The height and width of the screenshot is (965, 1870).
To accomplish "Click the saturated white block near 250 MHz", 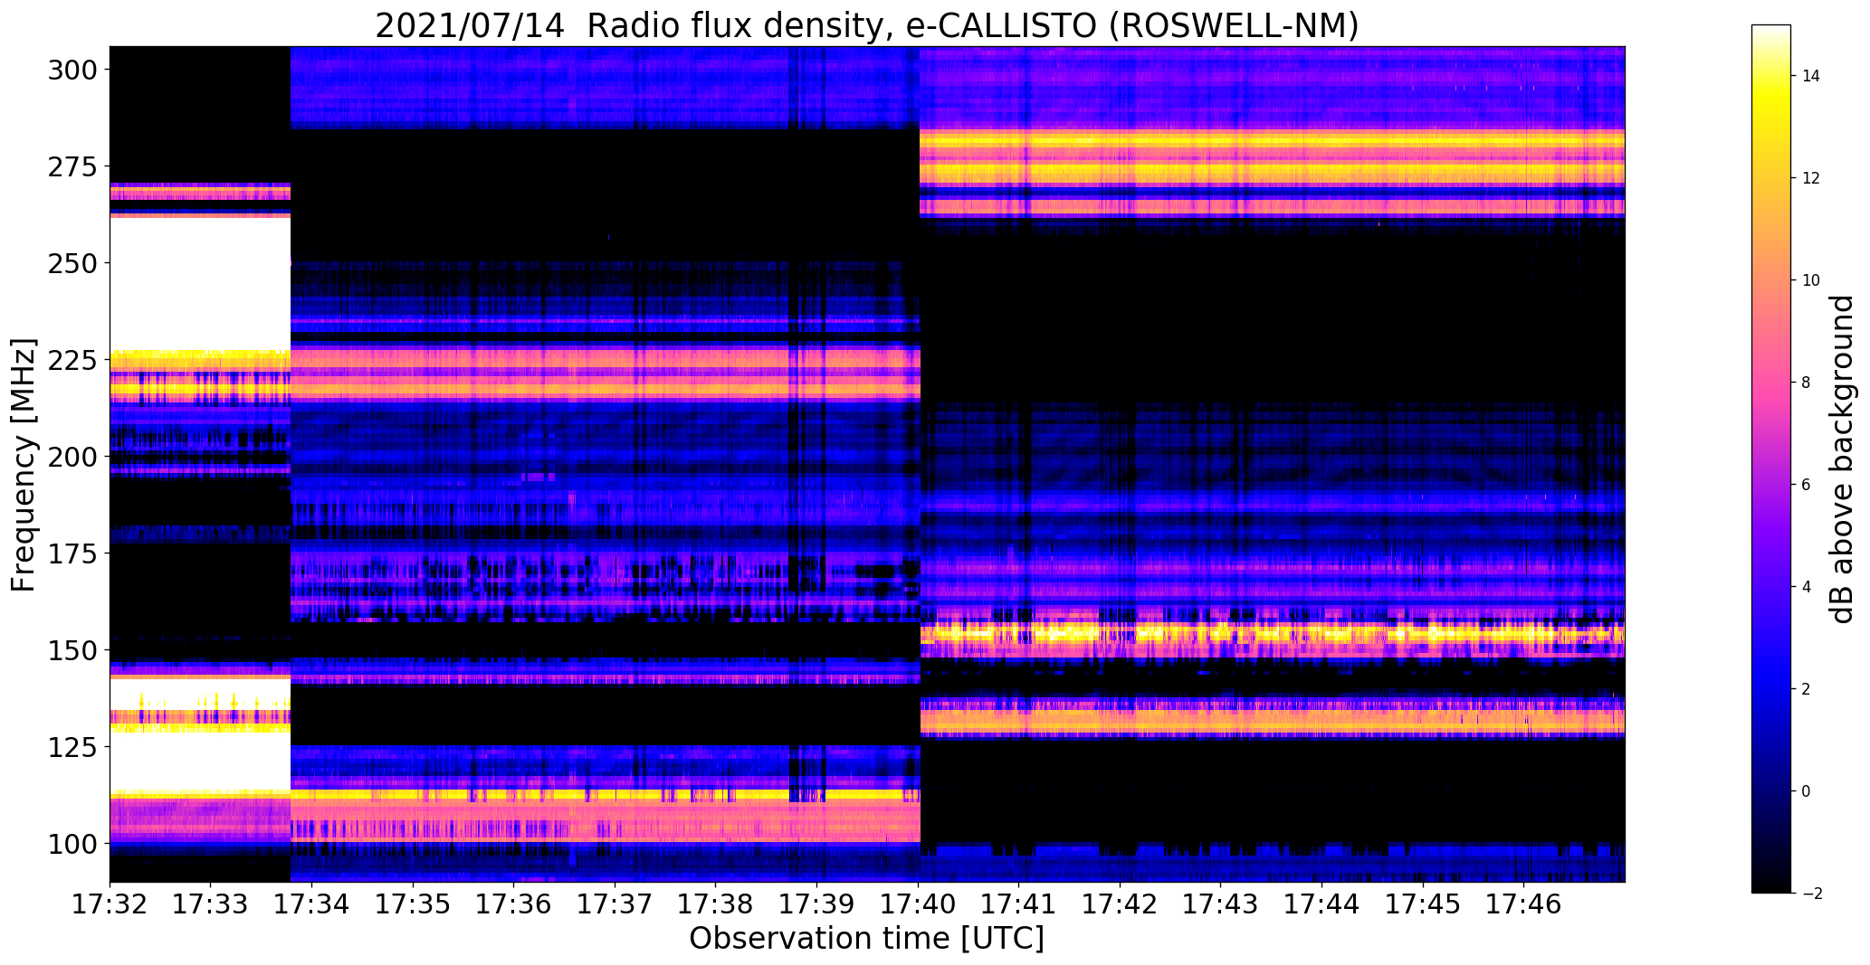I will (200, 284).
